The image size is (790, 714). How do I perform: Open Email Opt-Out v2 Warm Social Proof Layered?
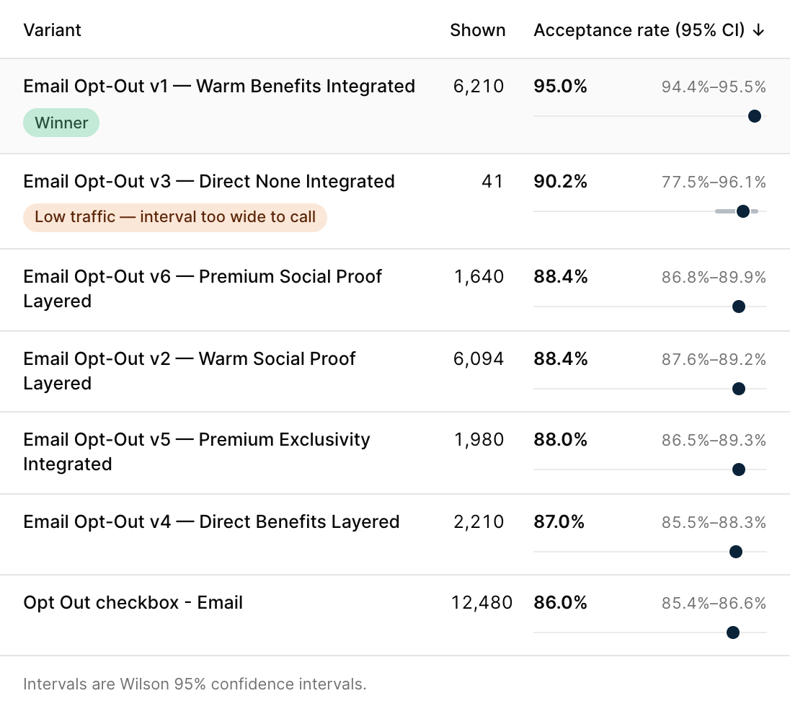190,371
